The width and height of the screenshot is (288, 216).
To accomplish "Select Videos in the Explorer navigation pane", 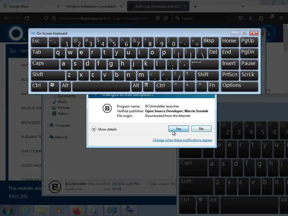I will coord(60,114).
